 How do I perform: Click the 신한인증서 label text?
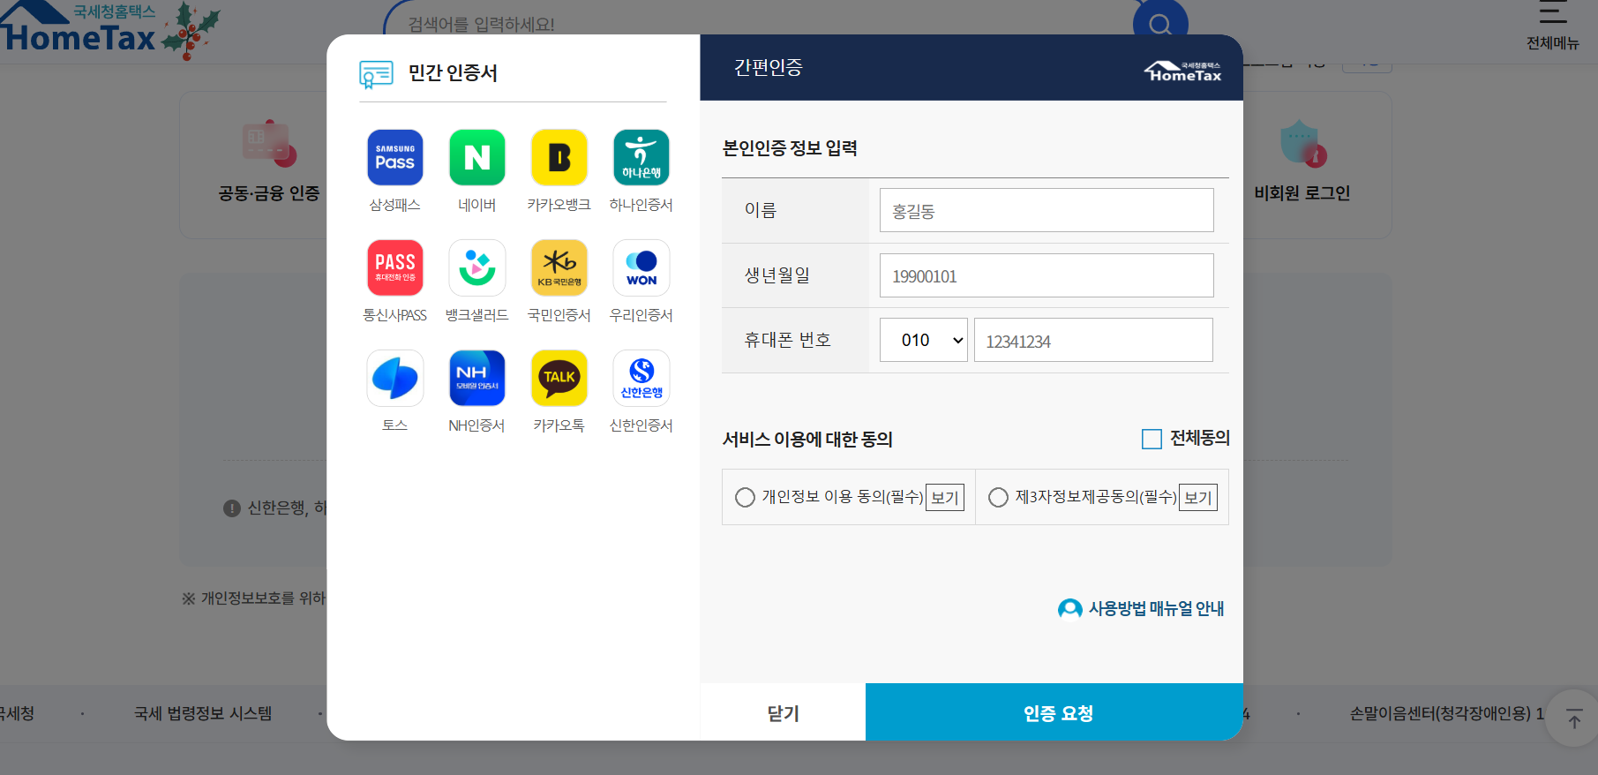641,425
